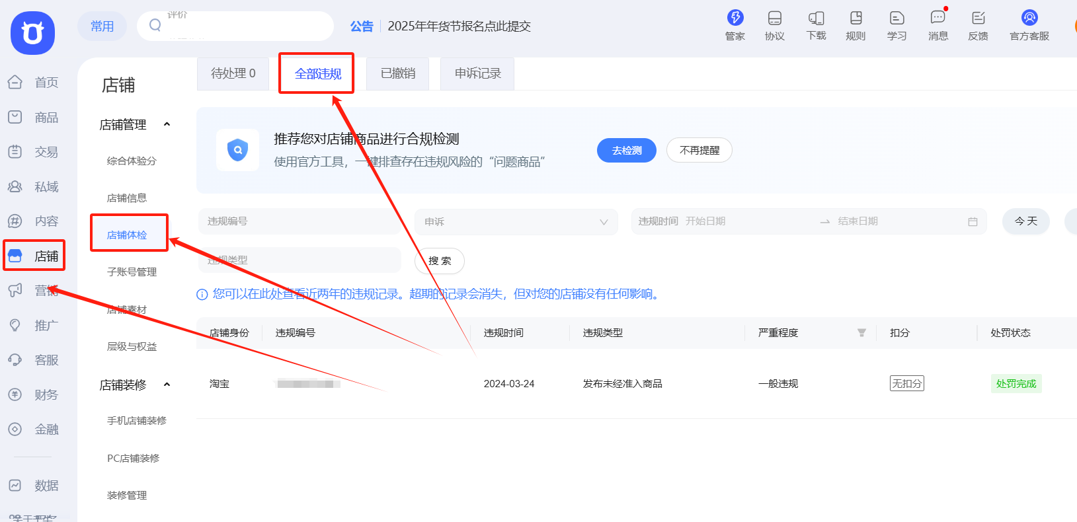Open 层级与权益 in store menu

[132, 347]
